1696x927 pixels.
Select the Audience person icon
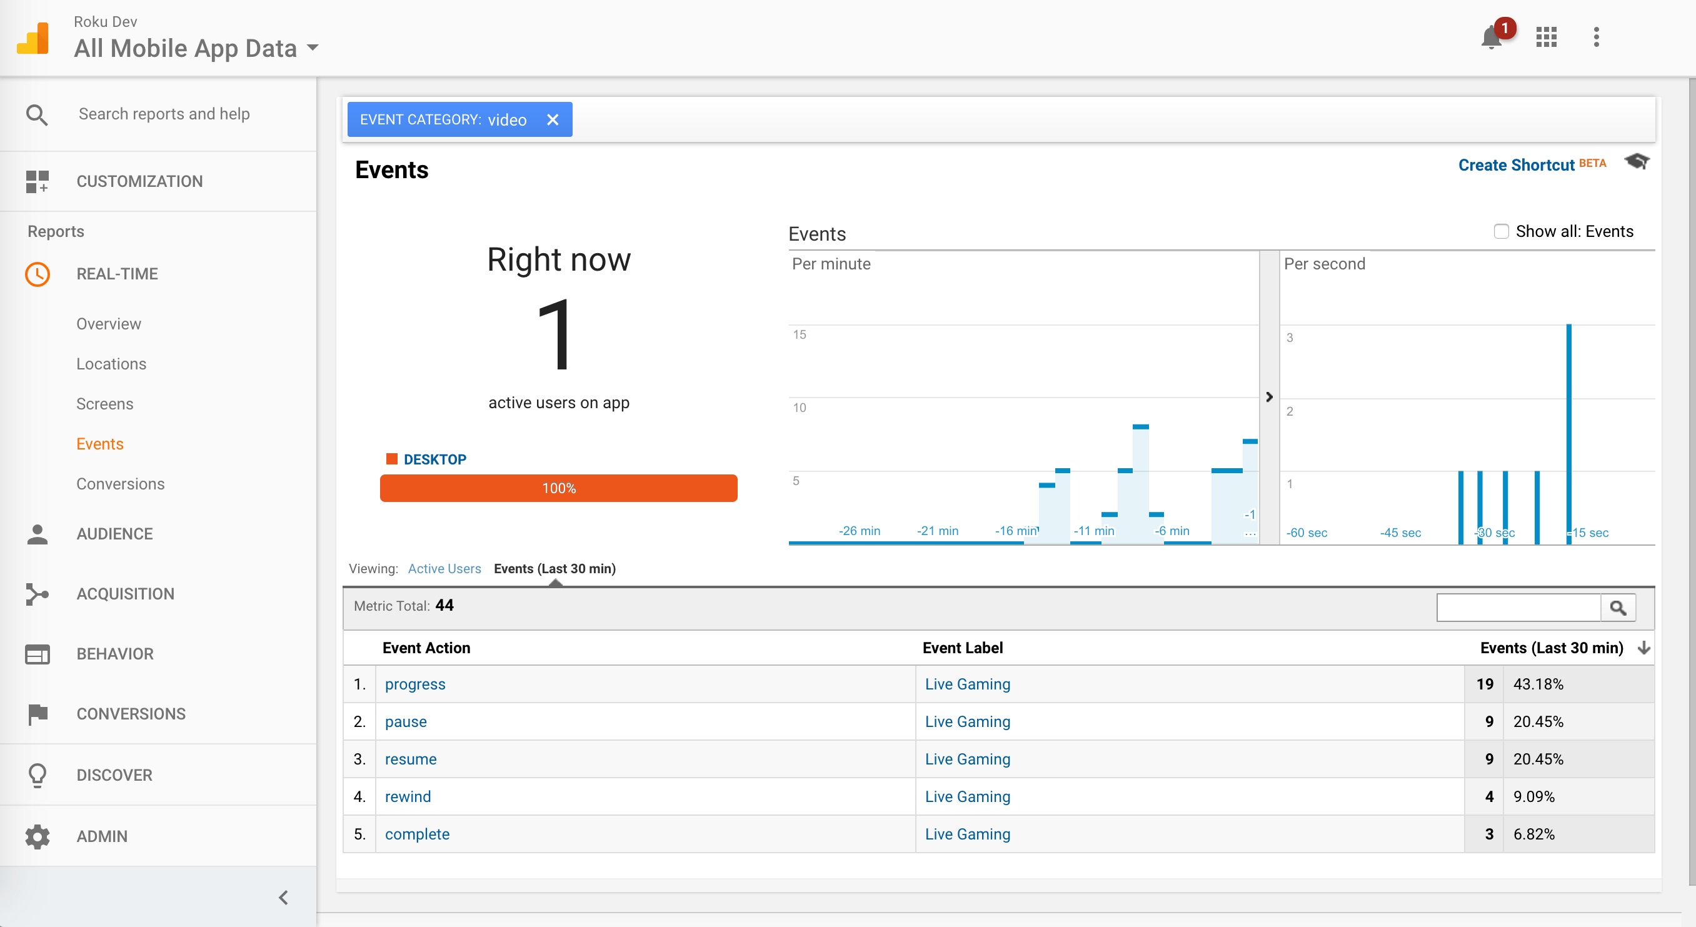tap(38, 533)
